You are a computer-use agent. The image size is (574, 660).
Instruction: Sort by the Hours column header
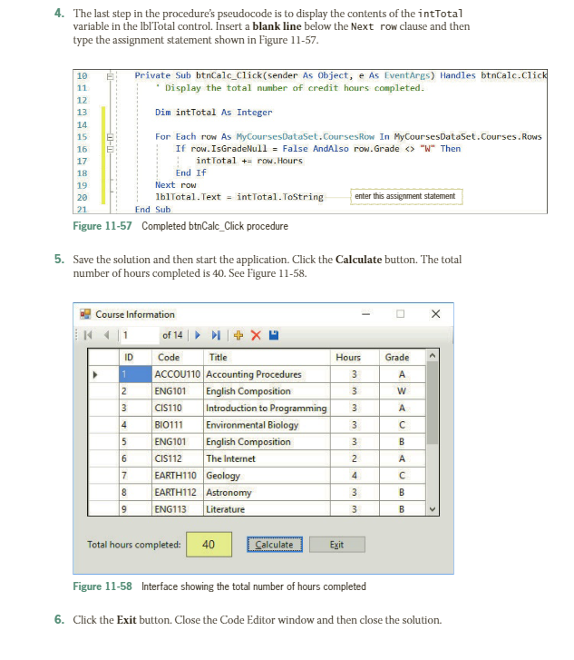355,358
